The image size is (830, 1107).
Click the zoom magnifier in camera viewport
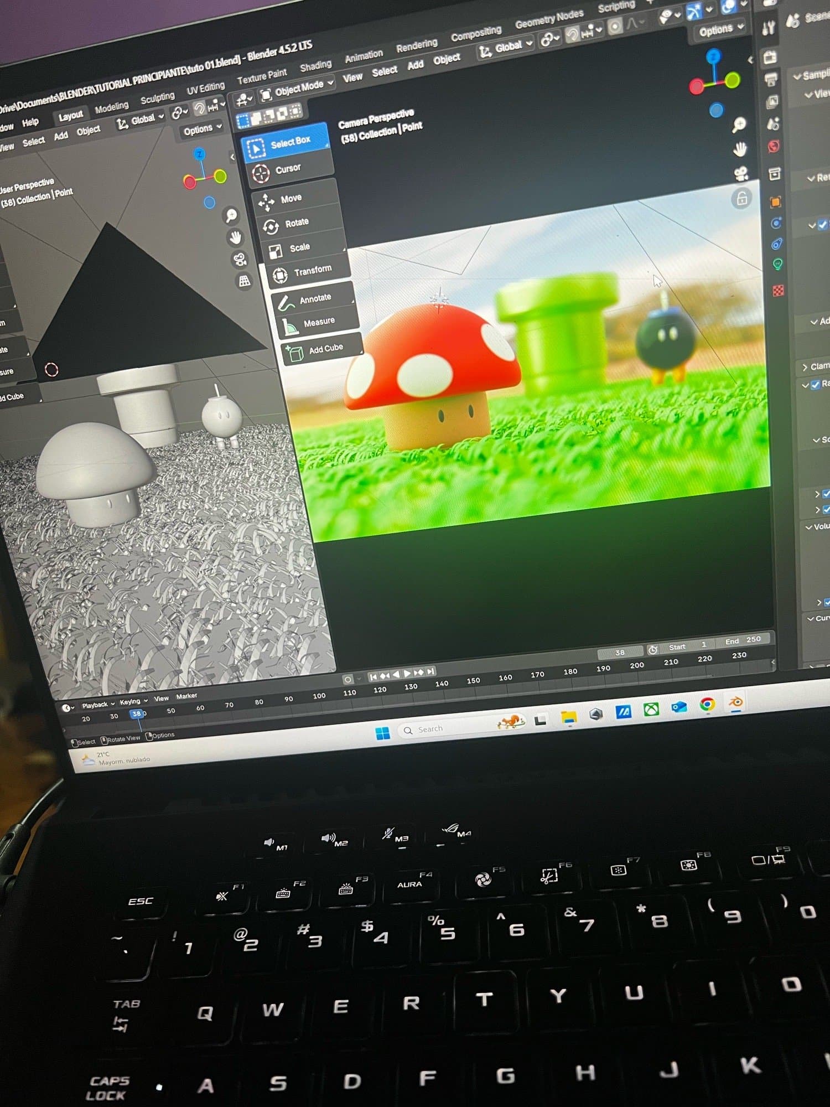[x=739, y=125]
